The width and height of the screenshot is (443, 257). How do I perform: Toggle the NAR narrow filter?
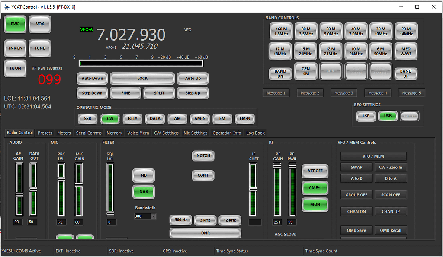(144, 192)
